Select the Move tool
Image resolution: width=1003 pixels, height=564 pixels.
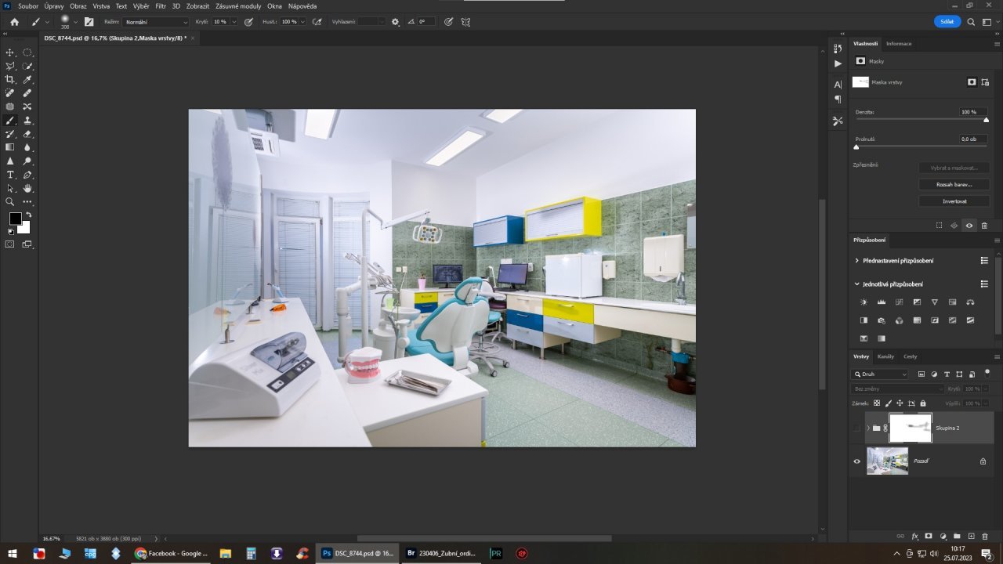(x=10, y=52)
